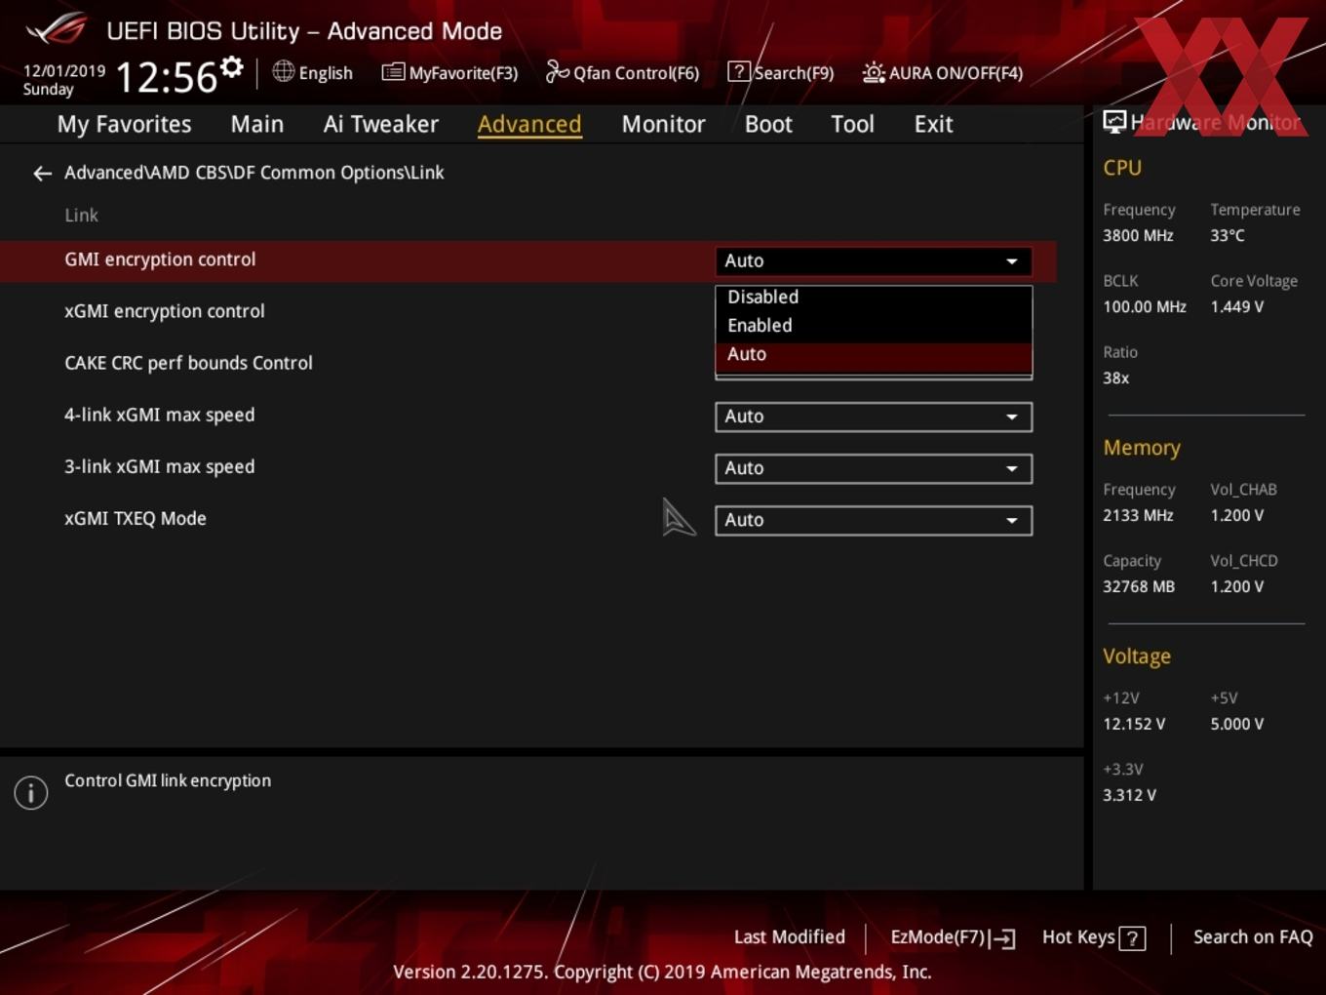Click the EzMode exit arrow icon

pos(1003,938)
